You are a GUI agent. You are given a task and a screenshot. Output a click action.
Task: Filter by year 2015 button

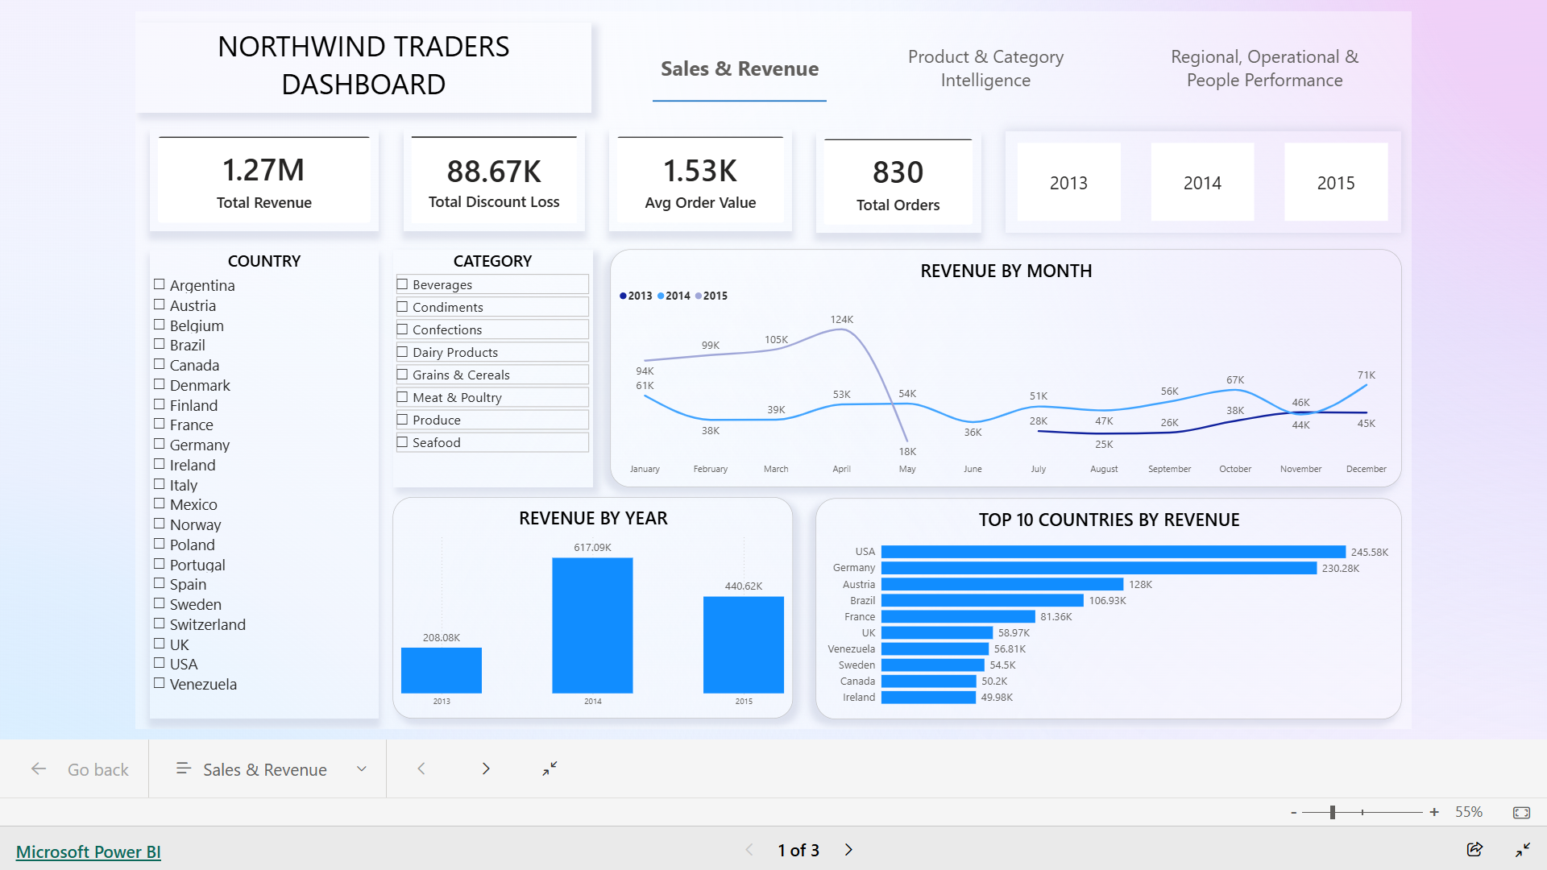click(1336, 183)
